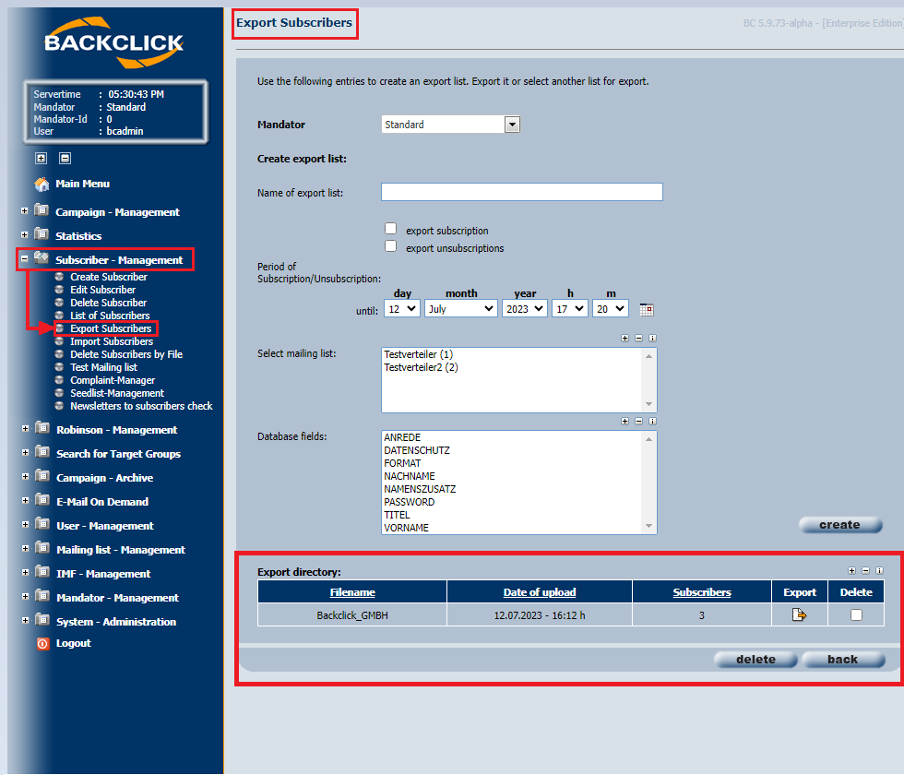The image size is (904, 775).
Task: Click minus icon above Select mailing list box
Action: (x=638, y=339)
